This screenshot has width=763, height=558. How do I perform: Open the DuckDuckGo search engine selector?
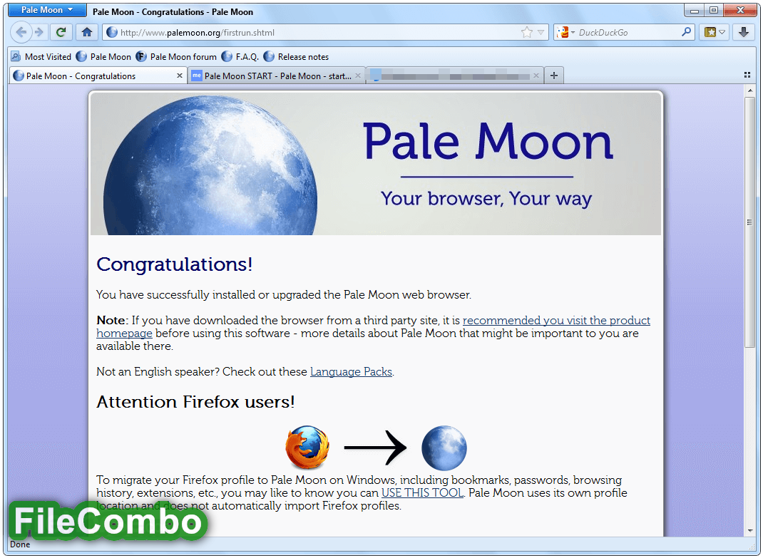[565, 33]
